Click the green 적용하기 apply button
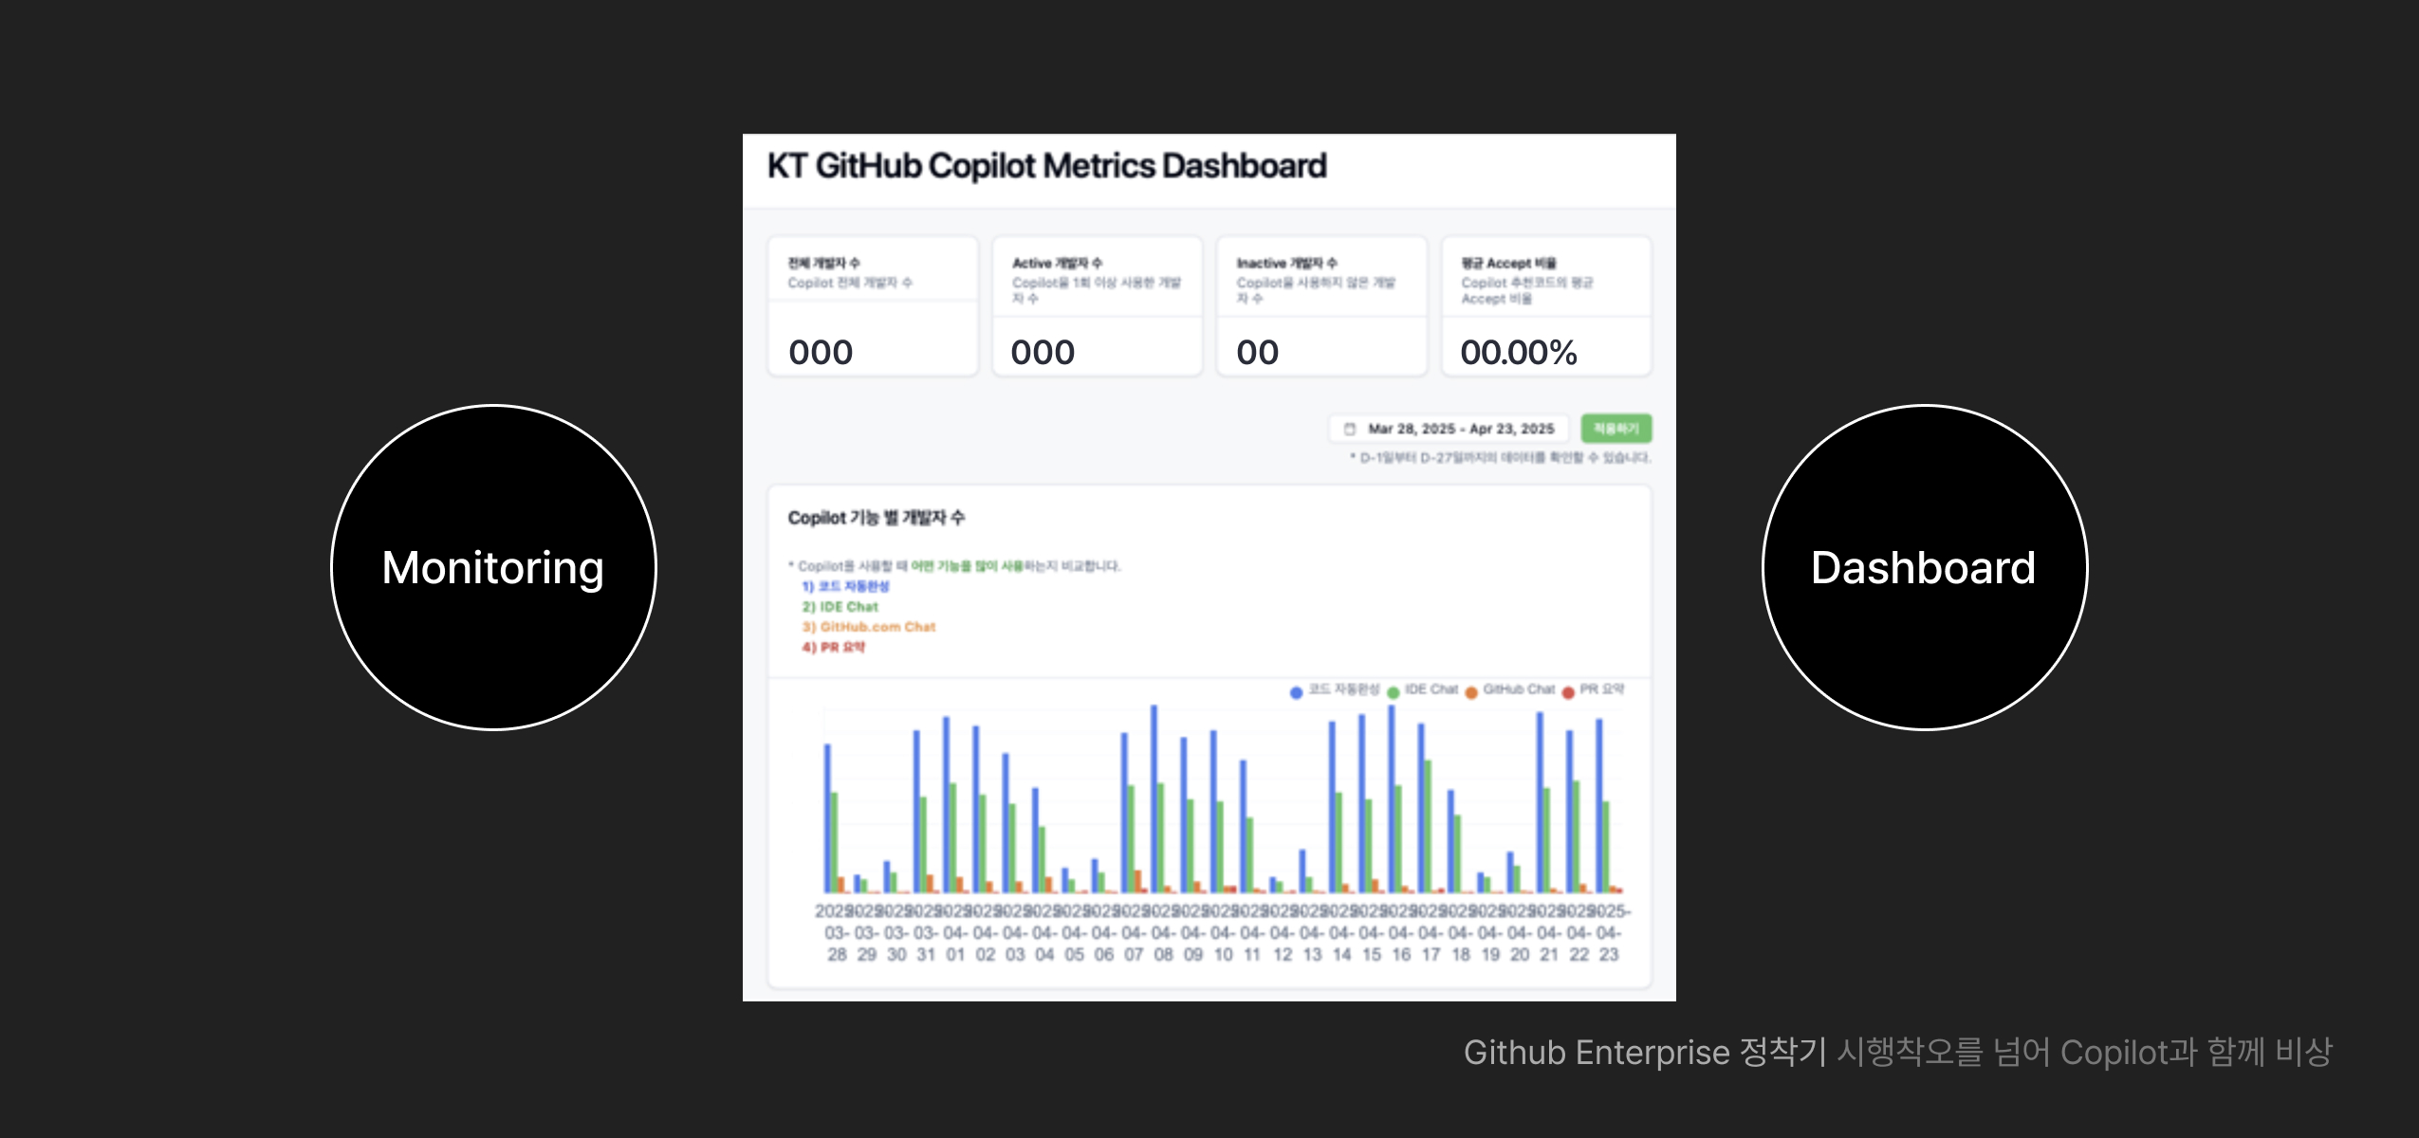Screen dimensions: 2419x1138 pyautogui.click(x=1616, y=429)
